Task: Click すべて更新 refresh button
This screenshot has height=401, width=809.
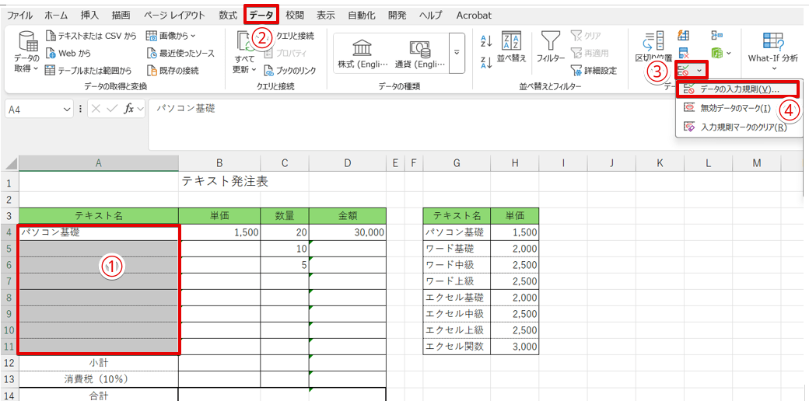Action: [x=246, y=51]
